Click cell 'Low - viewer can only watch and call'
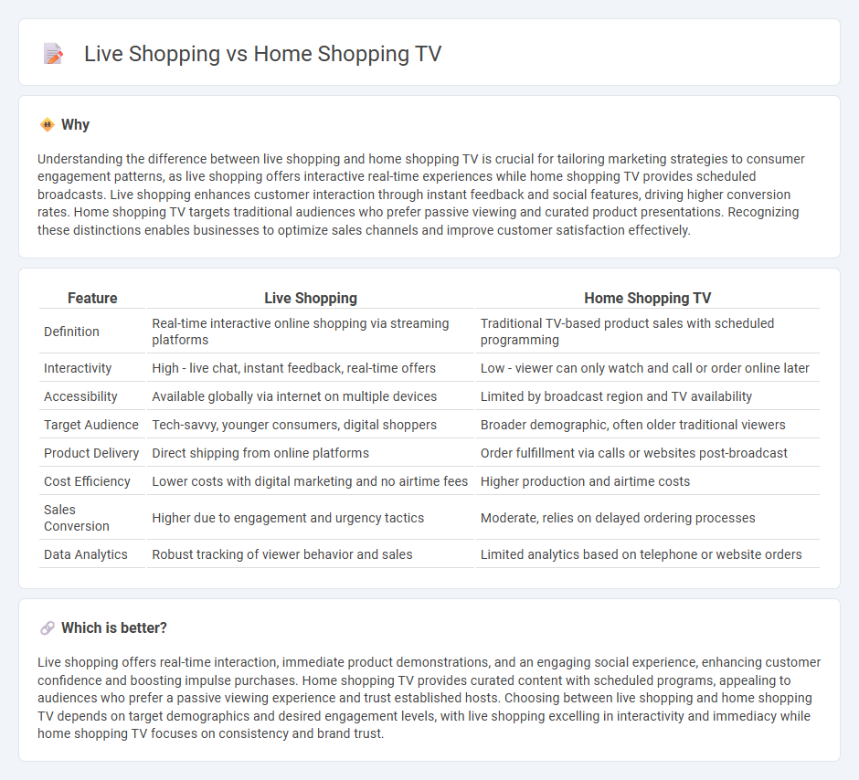Viewport: 859px width, 780px height. [648, 368]
